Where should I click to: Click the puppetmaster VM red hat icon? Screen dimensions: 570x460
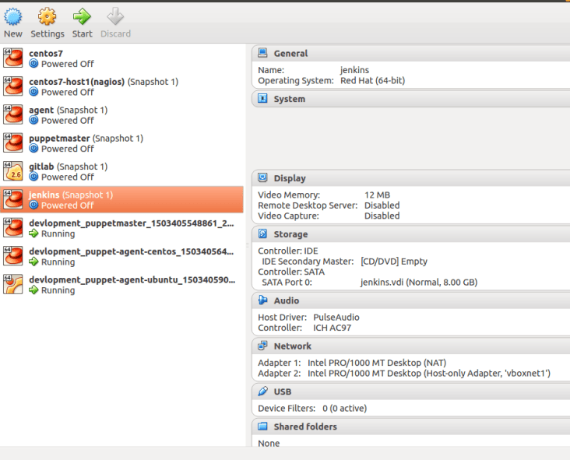[13, 142]
